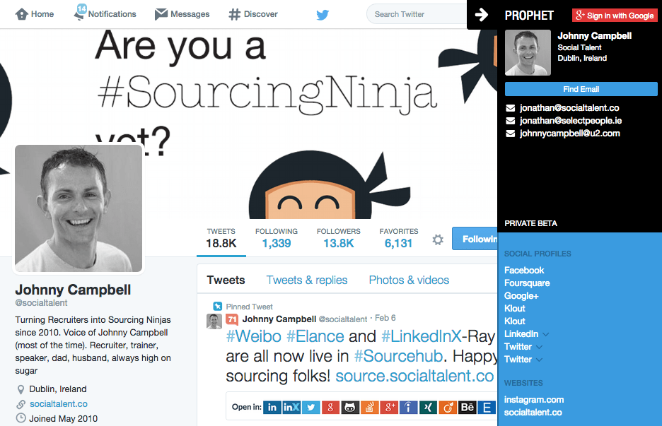This screenshot has height=426, width=662.
Task: Click Johnny Campbell thumbnail in Prophet panel
Action: point(528,53)
